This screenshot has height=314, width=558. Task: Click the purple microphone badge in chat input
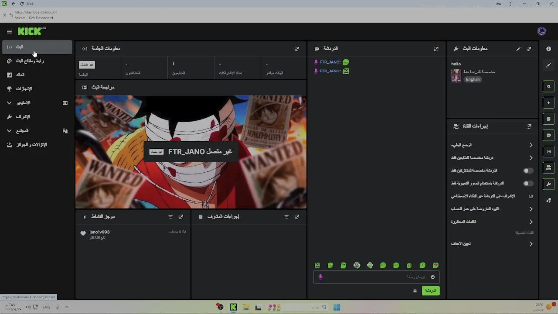320,277
